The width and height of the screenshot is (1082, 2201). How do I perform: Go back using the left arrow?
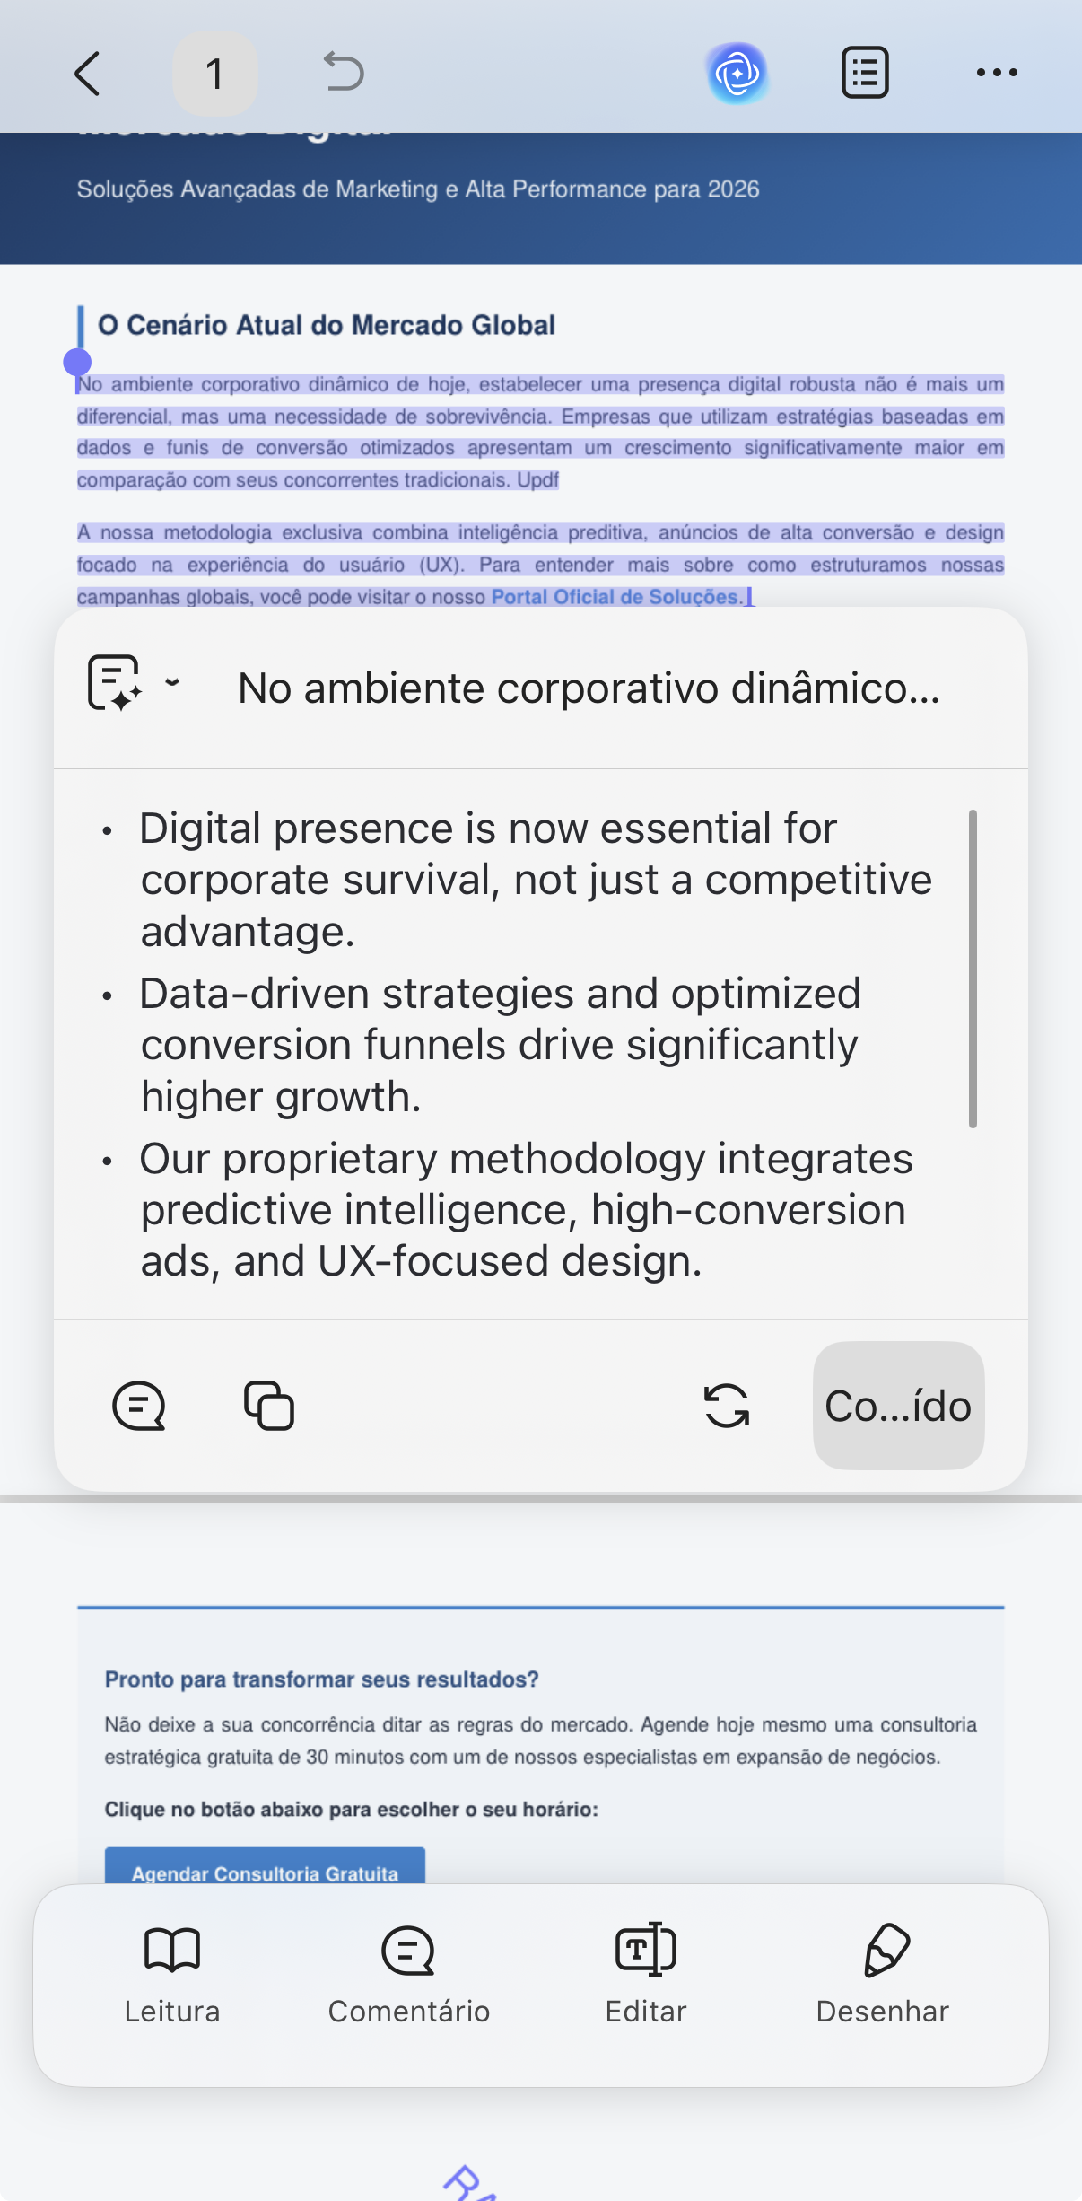[x=87, y=74]
